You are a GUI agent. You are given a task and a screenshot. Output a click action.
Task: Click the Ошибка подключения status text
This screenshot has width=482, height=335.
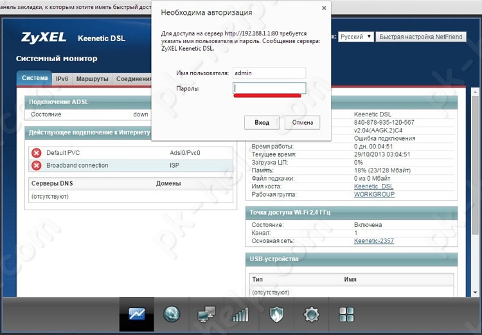pyautogui.click(x=384, y=138)
